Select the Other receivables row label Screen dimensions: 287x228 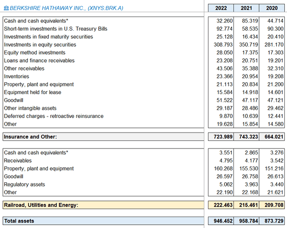coord(24,69)
